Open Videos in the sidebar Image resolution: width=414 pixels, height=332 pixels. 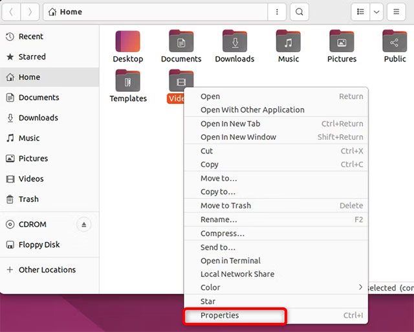(50, 179)
